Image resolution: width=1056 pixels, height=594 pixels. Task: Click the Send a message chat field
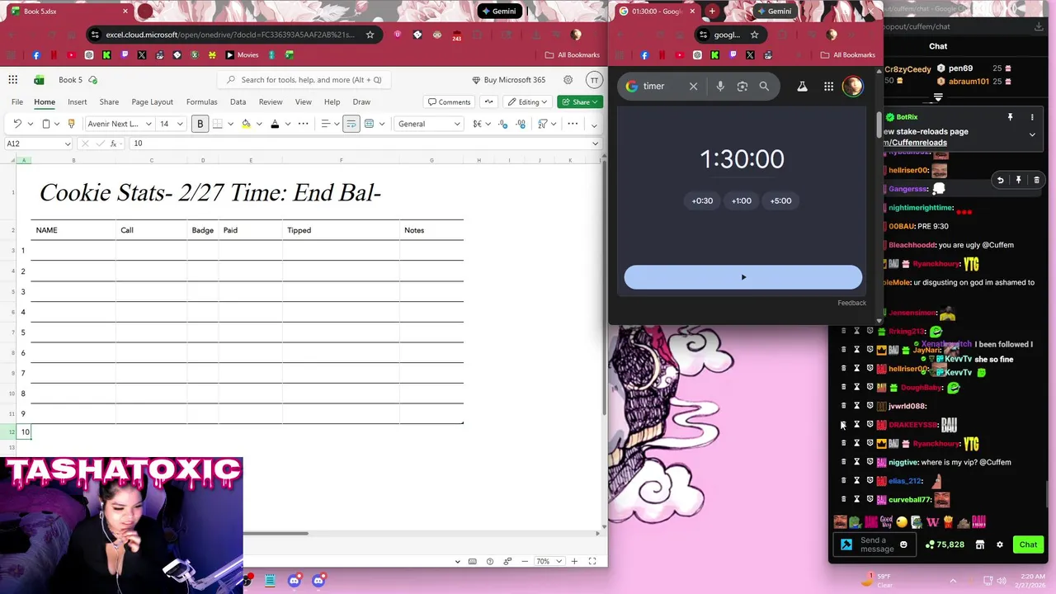click(876, 544)
